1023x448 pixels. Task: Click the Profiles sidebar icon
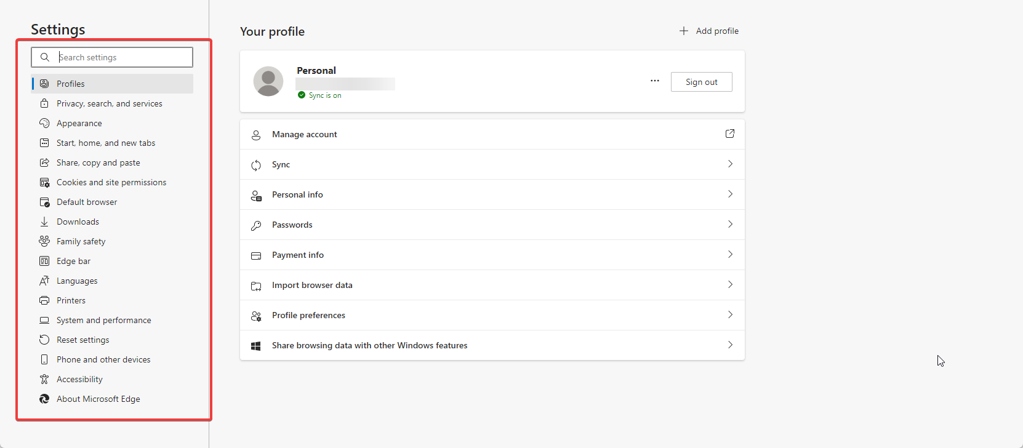click(44, 84)
